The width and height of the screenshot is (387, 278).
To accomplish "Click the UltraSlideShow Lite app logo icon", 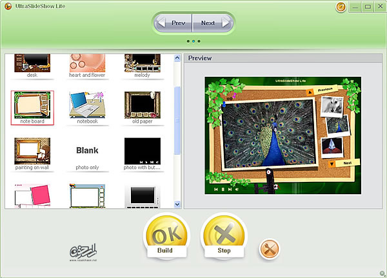I will click(8, 6).
